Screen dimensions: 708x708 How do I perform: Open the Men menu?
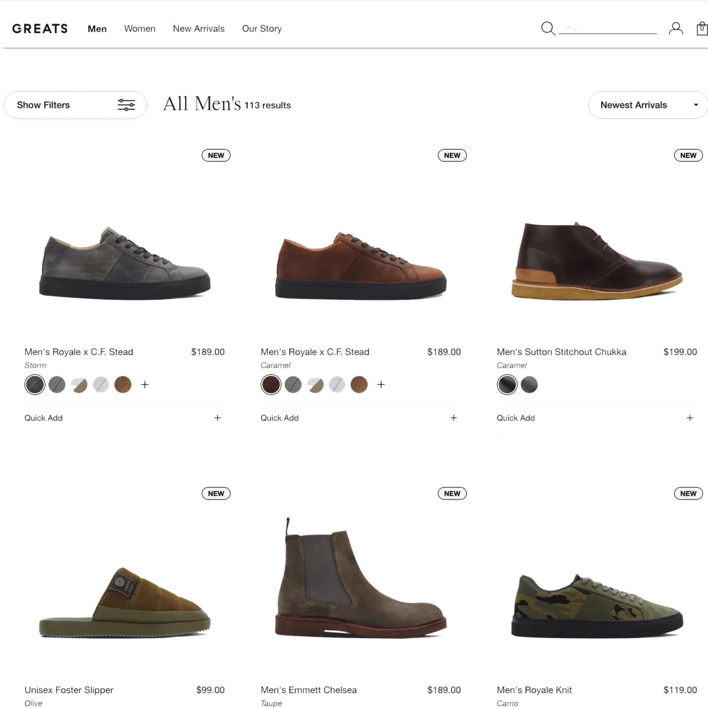(x=97, y=29)
